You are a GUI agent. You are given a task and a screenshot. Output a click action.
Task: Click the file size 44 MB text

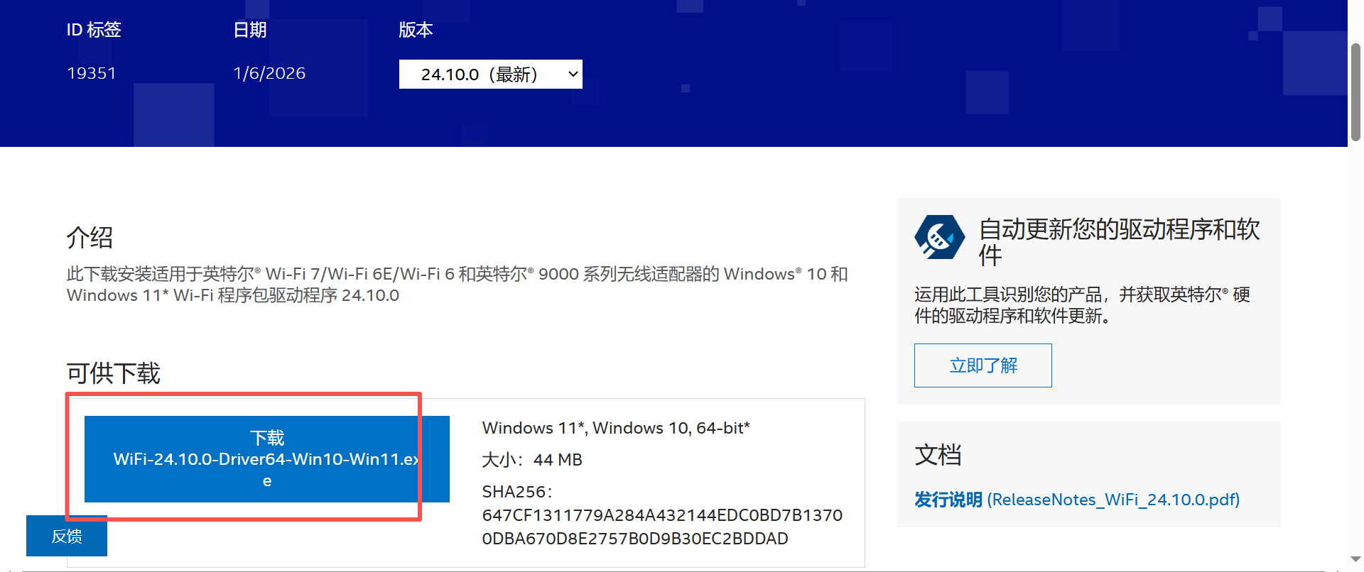[532, 460]
